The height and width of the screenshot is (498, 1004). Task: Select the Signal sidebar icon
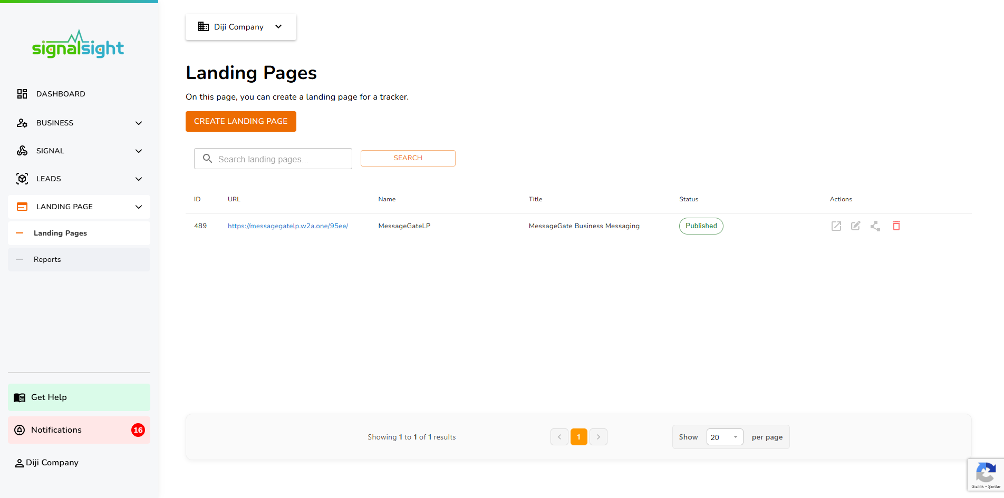tap(22, 151)
